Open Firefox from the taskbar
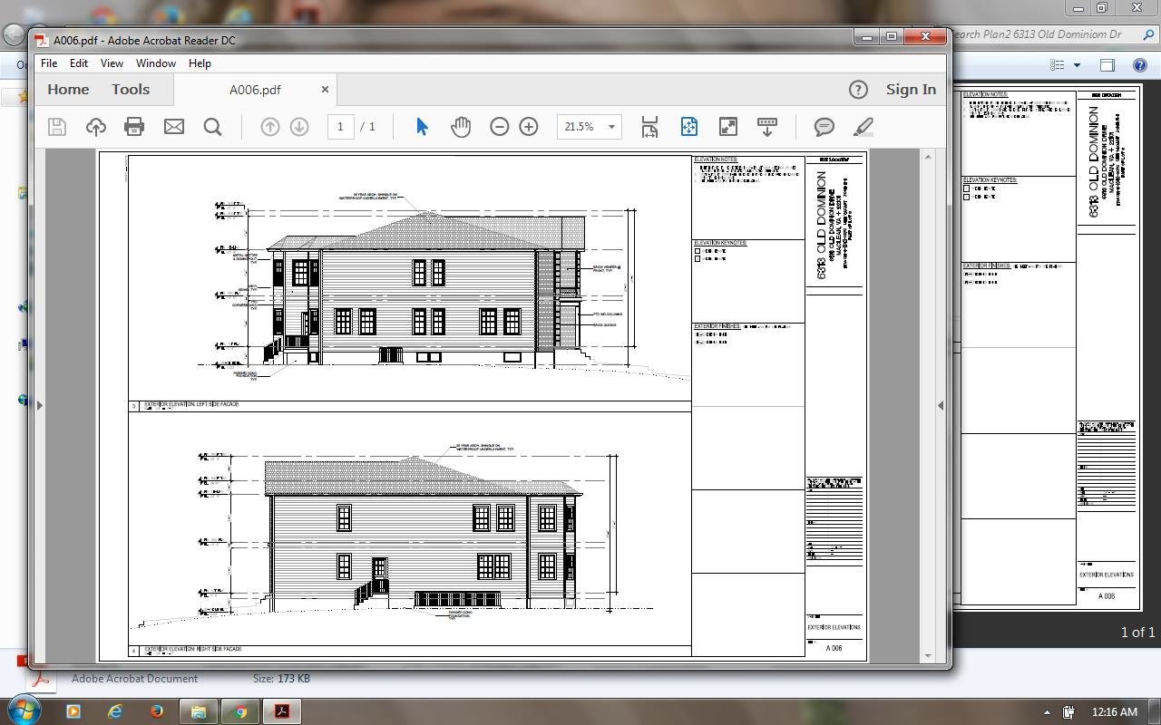The image size is (1161, 725). click(x=157, y=711)
